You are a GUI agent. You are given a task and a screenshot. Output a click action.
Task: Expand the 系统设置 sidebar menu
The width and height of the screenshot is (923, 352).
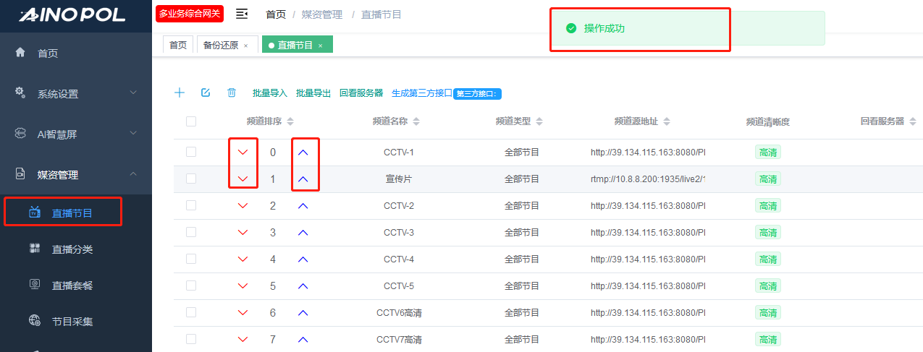76,93
